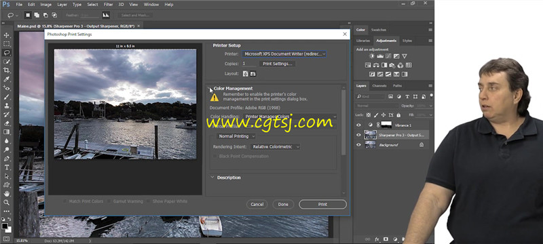The width and height of the screenshot is (543, 244).
Task: Collapse the Description section
Action: [212, 178]
